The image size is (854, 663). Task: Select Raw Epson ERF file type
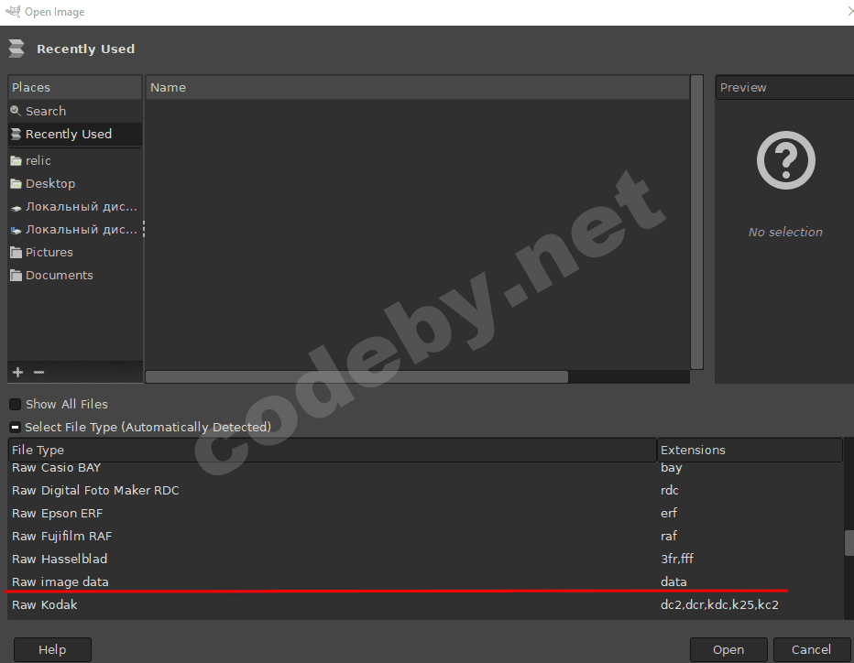coord(425,514)
